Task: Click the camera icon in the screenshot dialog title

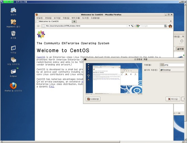Action: pyautogui.click(x=85, y=59)
